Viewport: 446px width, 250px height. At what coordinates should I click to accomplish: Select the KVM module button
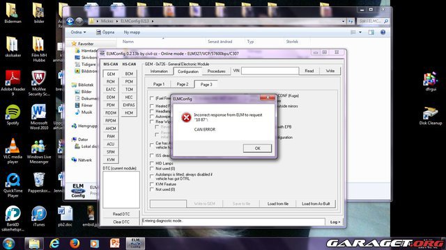tap(111, 160)
